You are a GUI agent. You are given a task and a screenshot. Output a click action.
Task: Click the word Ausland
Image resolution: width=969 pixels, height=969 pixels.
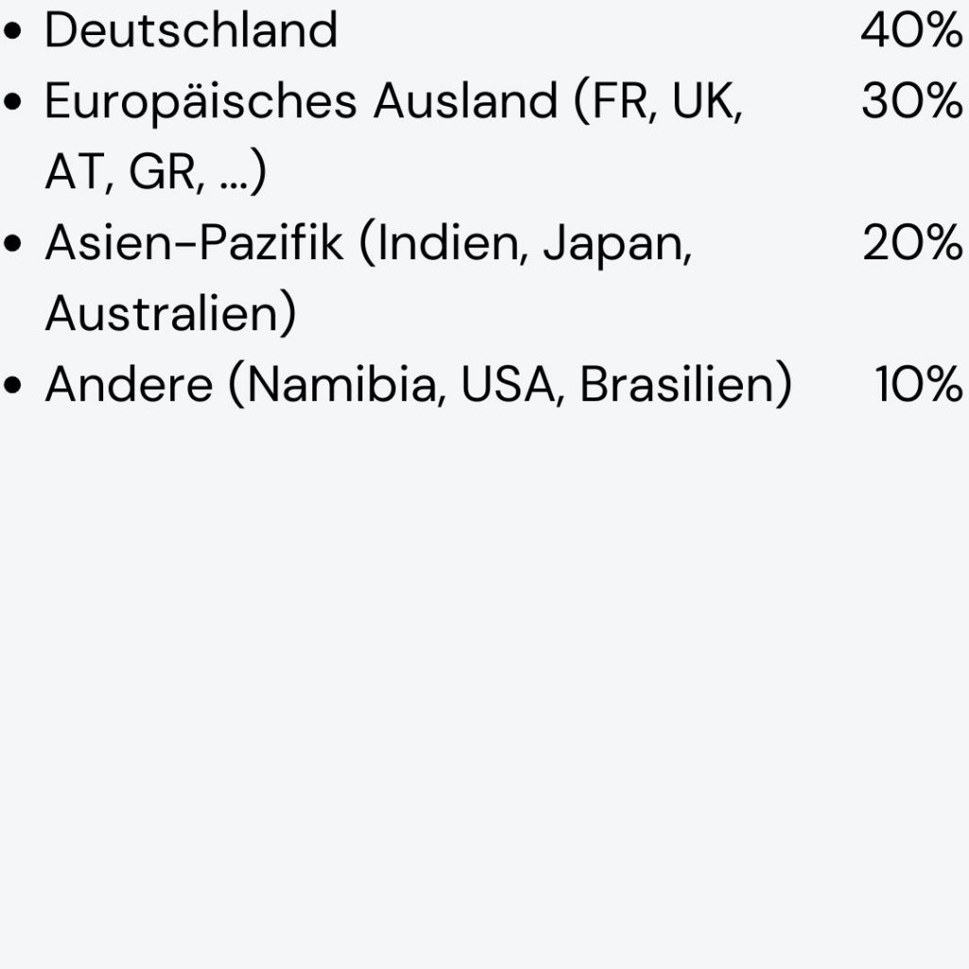coord(465,101)
